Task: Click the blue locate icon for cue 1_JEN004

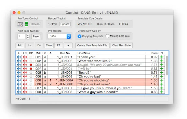Action: [19, 69]
